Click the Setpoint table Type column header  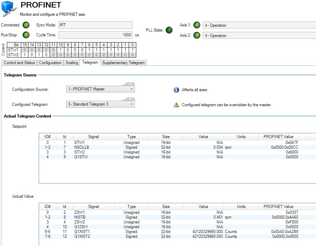(131, 137)
